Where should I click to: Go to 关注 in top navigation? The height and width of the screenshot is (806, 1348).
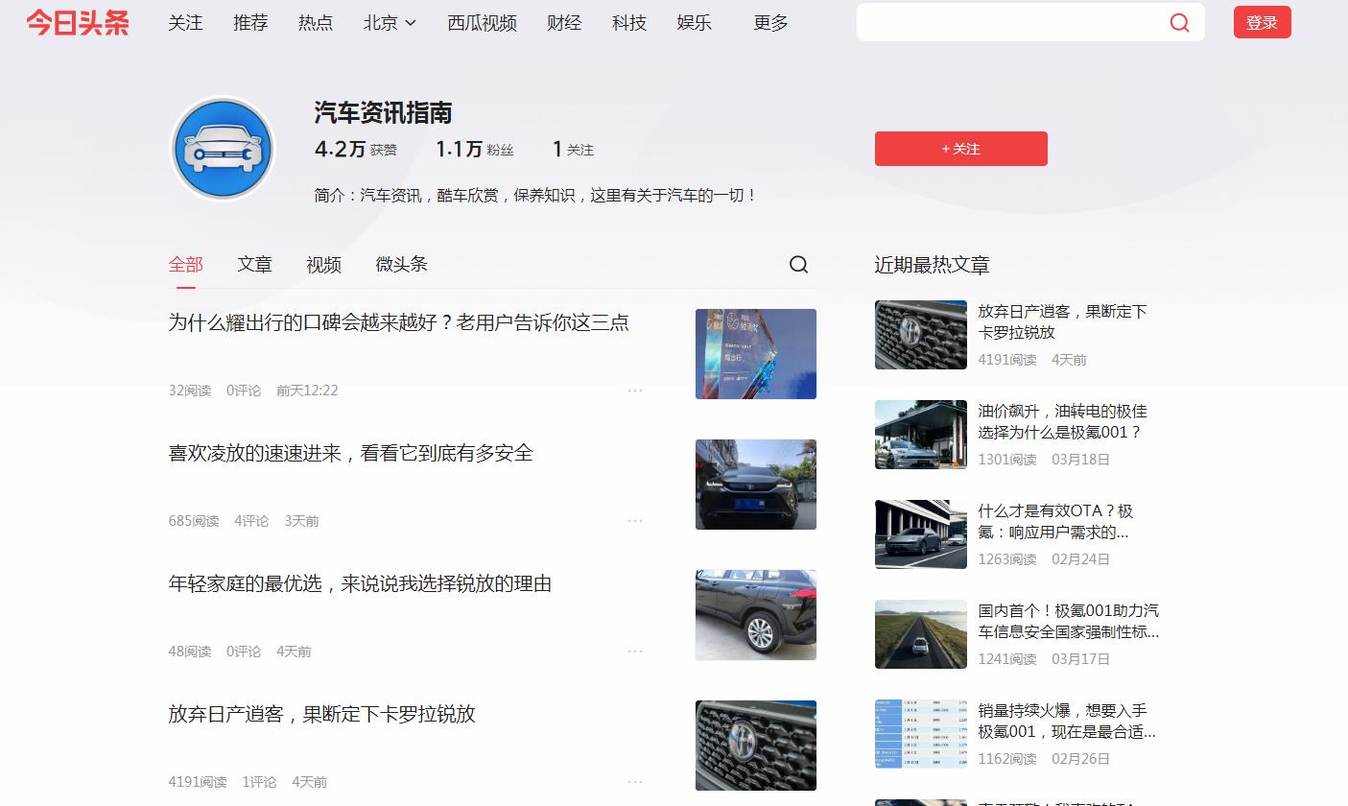tap(185, 22)
